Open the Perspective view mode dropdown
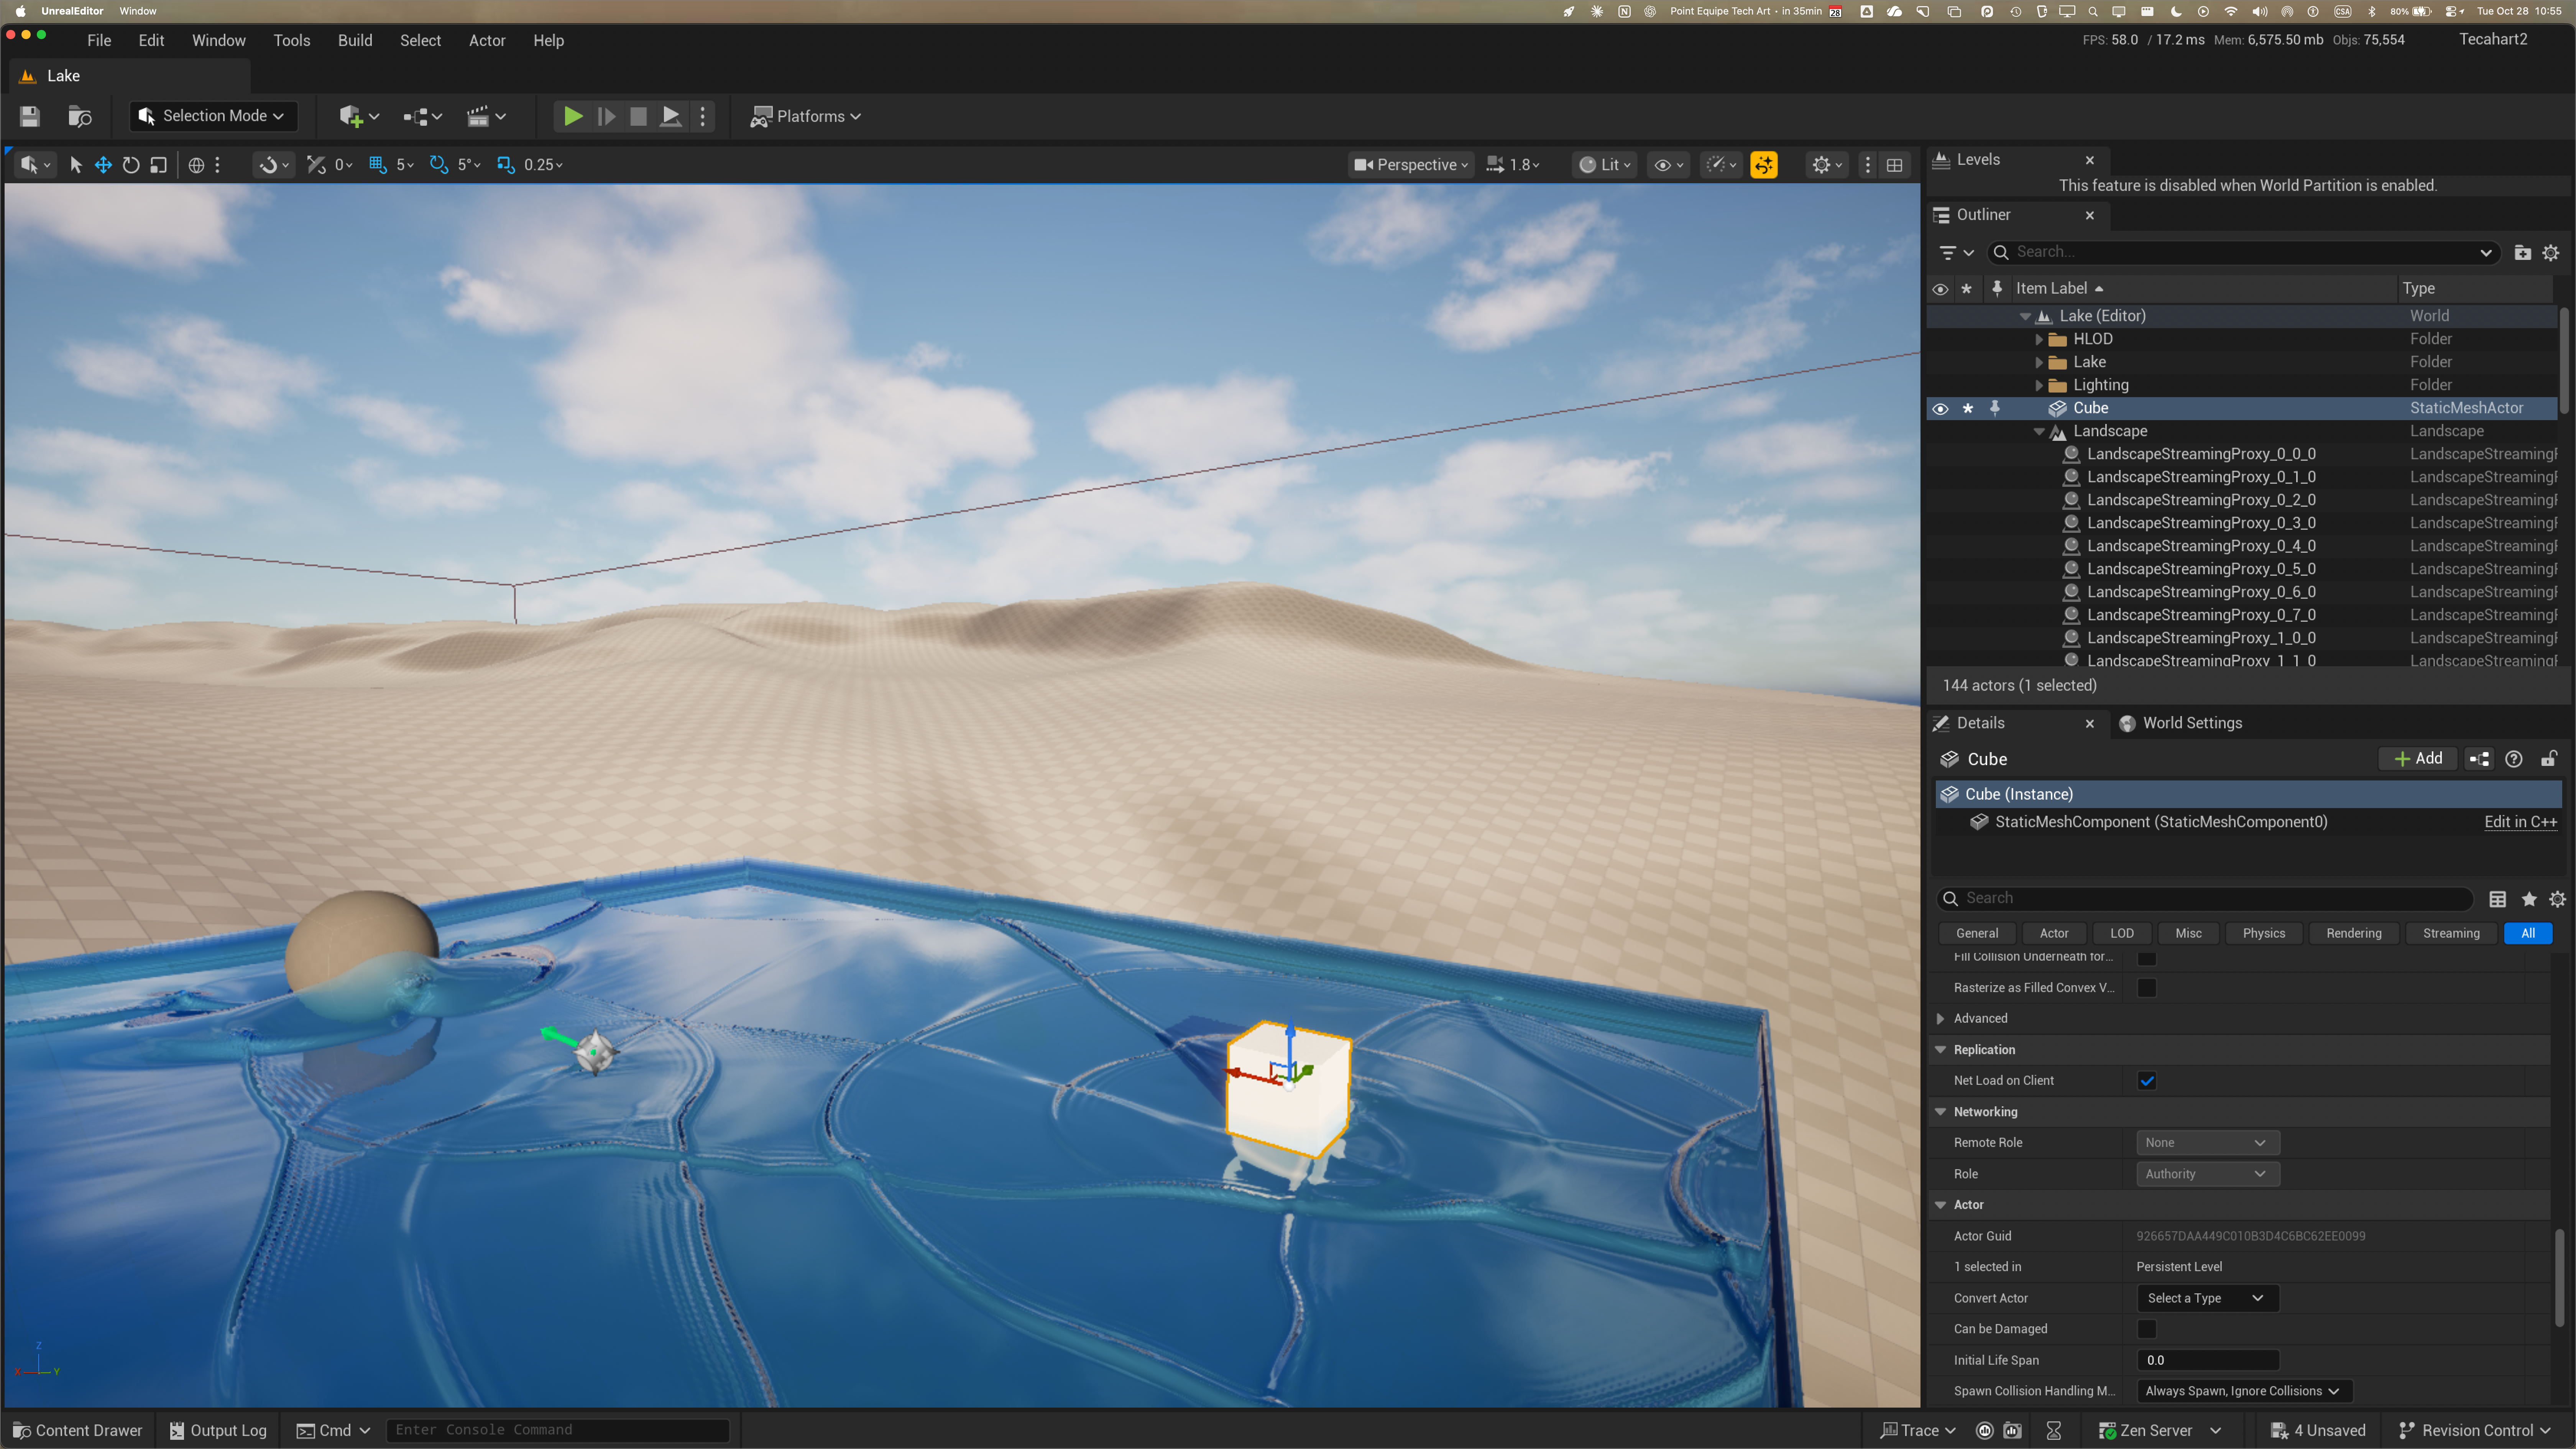Viewport: 2576px width, 1449px height. [1411, 165]
